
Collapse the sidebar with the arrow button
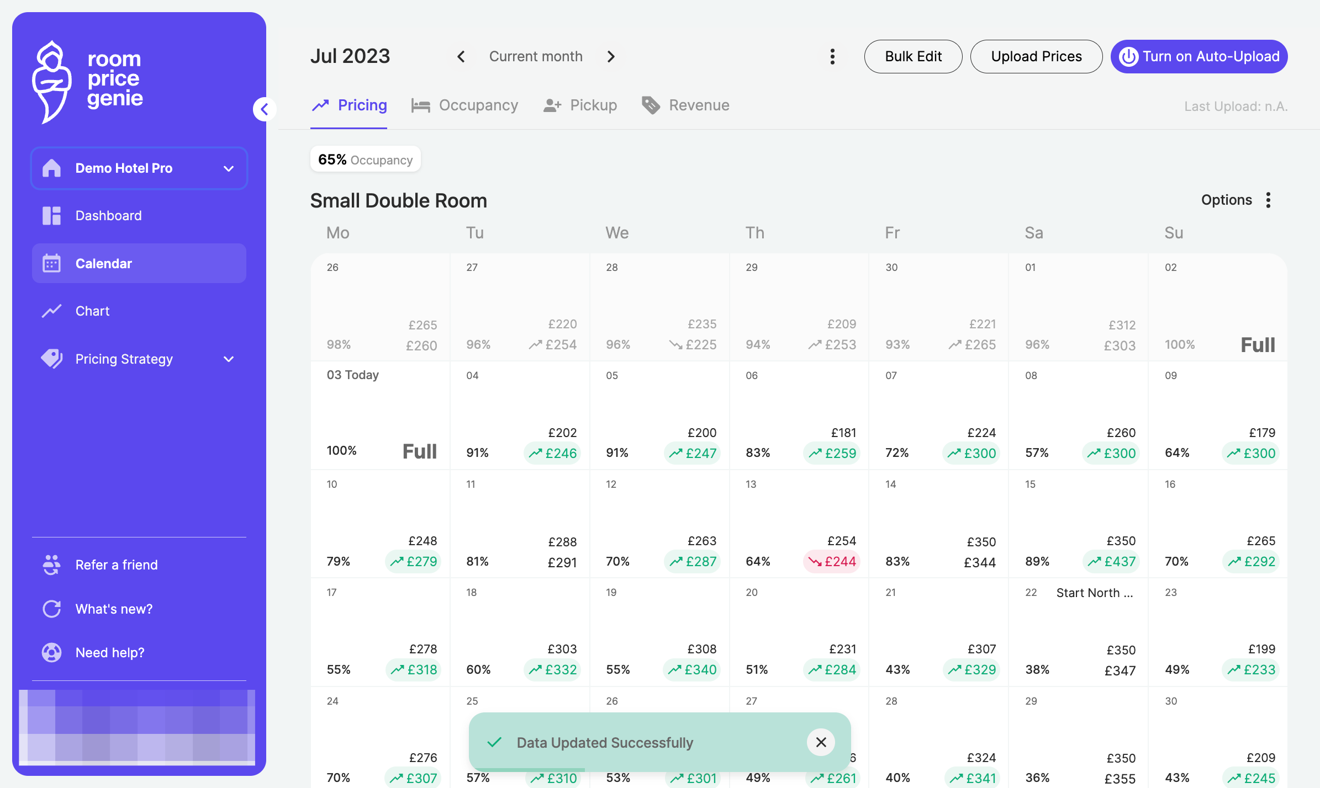265,109
